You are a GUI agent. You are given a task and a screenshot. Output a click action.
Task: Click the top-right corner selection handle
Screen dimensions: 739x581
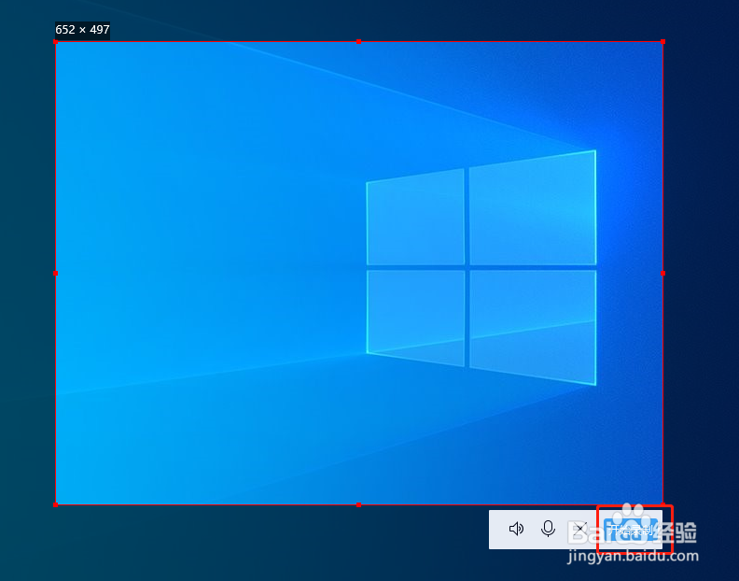coord(662,42)
